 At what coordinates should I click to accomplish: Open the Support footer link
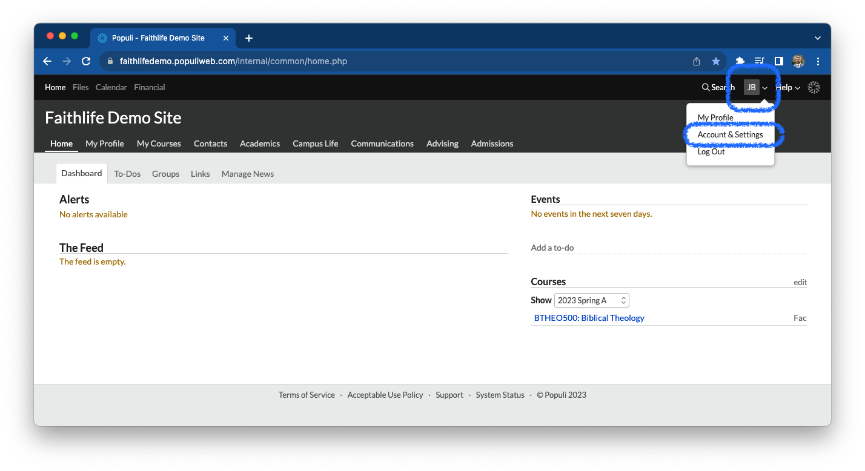(449, 395)
